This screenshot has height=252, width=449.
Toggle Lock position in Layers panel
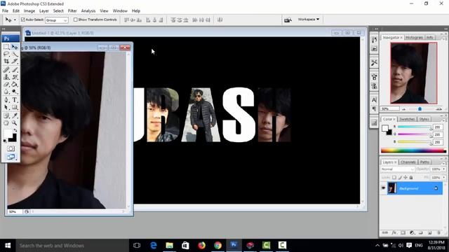coord(406,177)
